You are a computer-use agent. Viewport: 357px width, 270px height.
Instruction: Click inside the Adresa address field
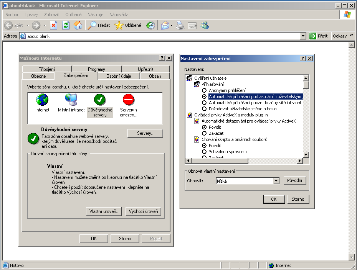161,36
